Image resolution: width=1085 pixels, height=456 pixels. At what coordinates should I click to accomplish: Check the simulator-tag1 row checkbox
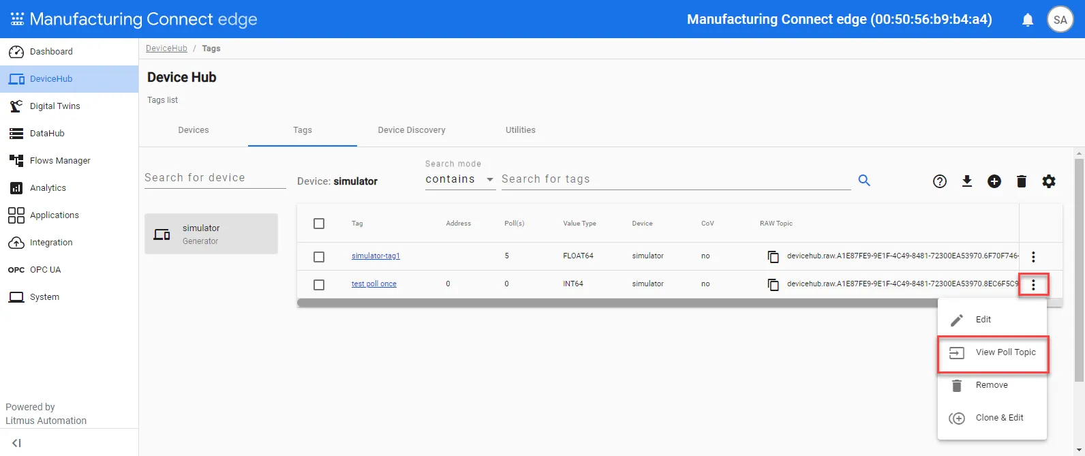click(319, 257)
